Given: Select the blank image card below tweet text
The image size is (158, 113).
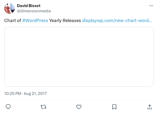Looking at the screenshot, I should point(79,57).
